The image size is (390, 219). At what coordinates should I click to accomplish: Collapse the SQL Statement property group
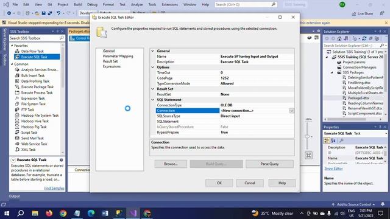tap(153, 100)
